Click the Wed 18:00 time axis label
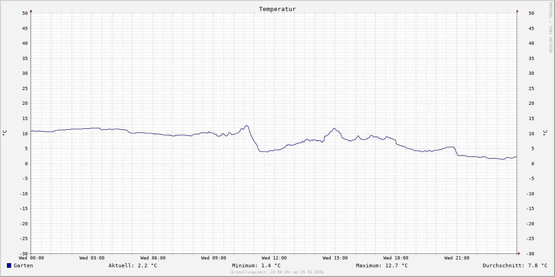555x277 pixels. 396,258
